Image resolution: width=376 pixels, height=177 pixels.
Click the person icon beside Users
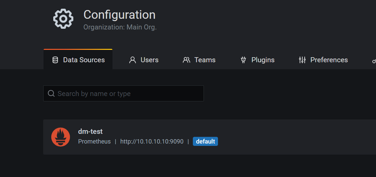132,60
